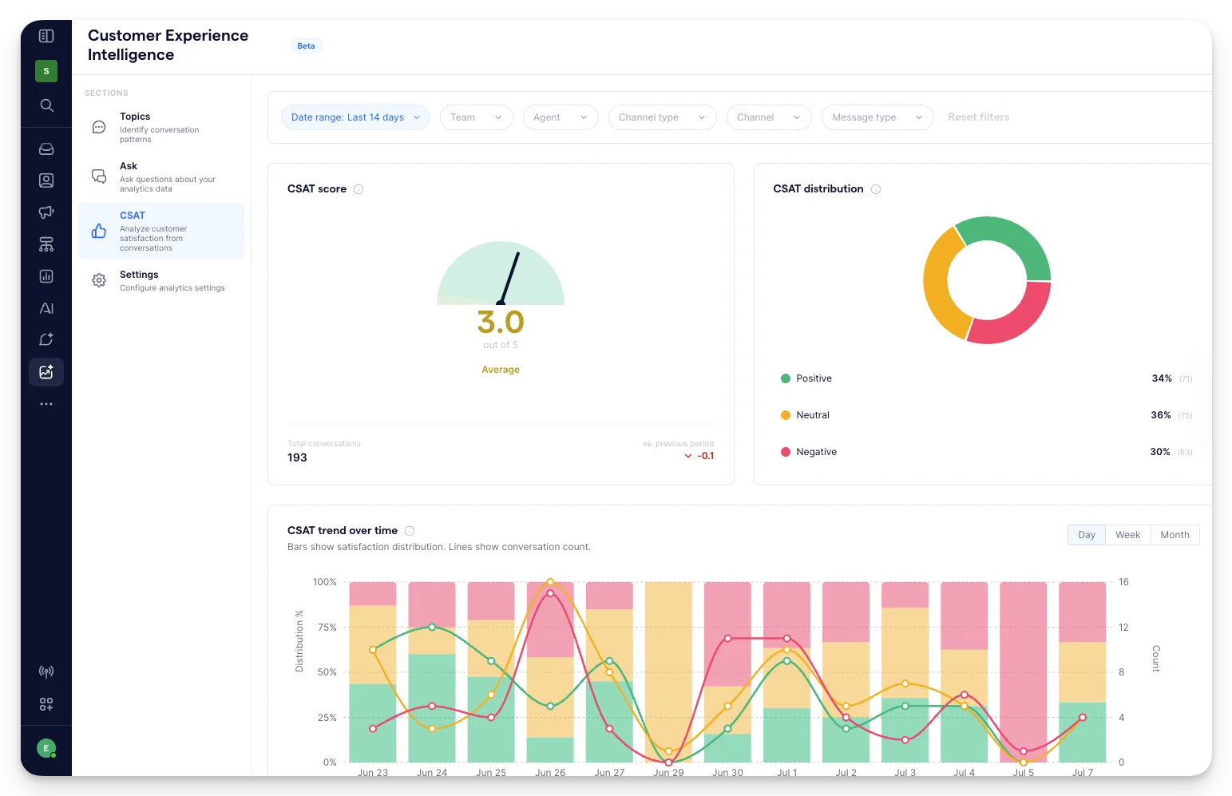Select the highlighted analytics sparkle icon
This screenshot has width=1232, height=796.
click(46, 372)
